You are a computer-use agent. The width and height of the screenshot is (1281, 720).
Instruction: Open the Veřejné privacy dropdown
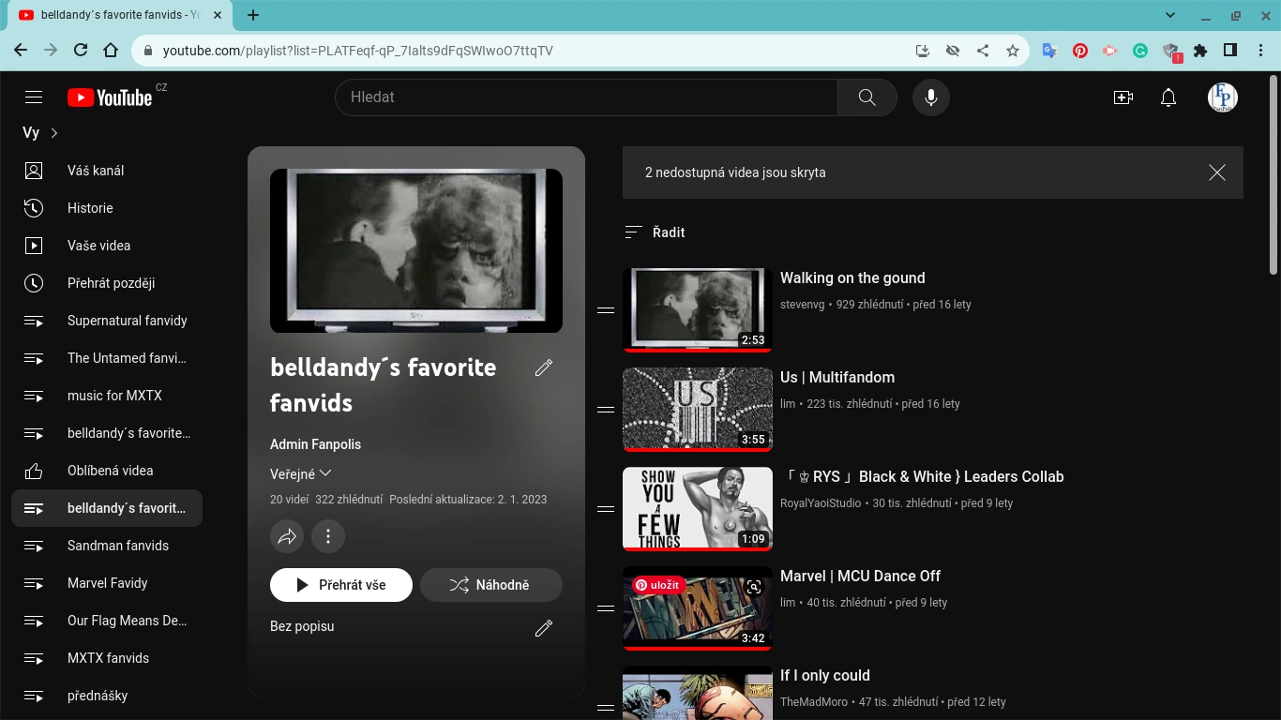[x=301, y=473]
